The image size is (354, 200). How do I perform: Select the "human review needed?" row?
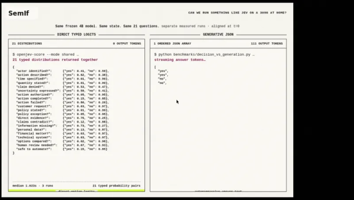(x=62, y=145)
